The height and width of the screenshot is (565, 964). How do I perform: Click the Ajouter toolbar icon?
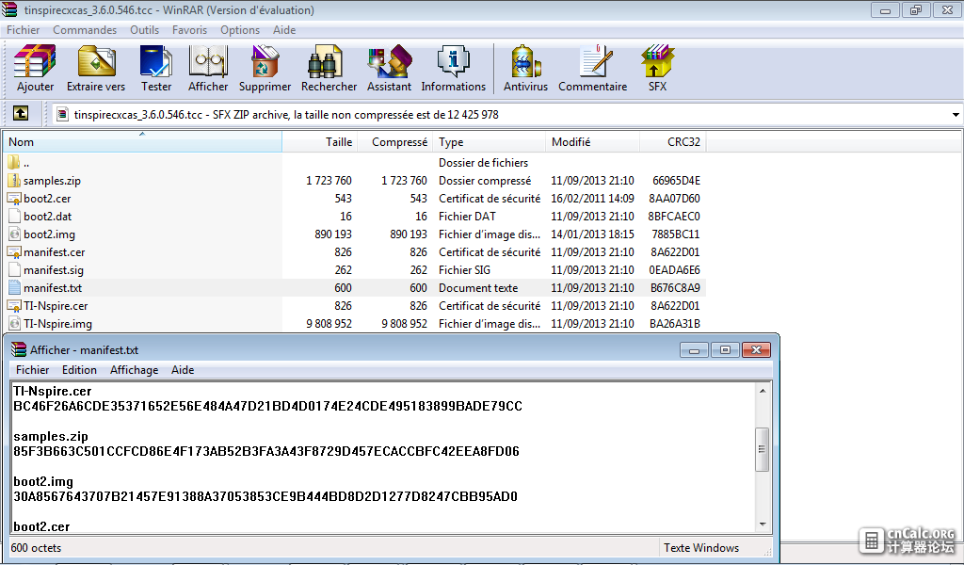click(x=35, y=61)
